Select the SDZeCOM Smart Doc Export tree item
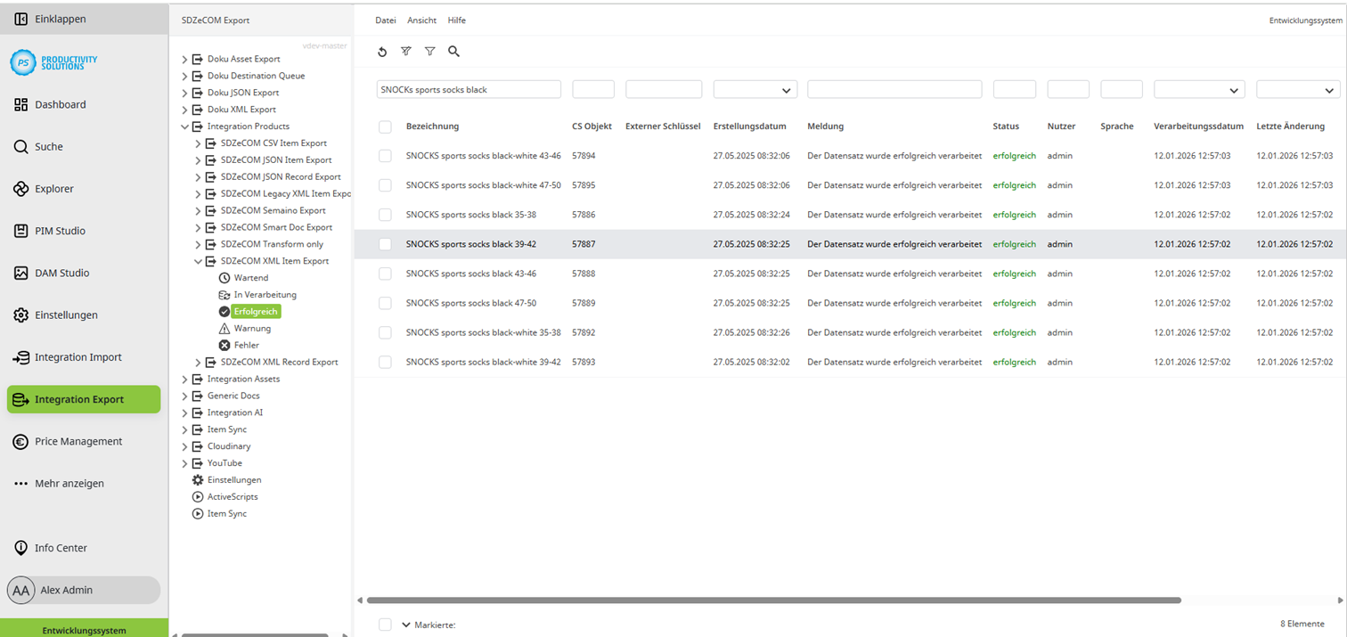 [277, 228]
